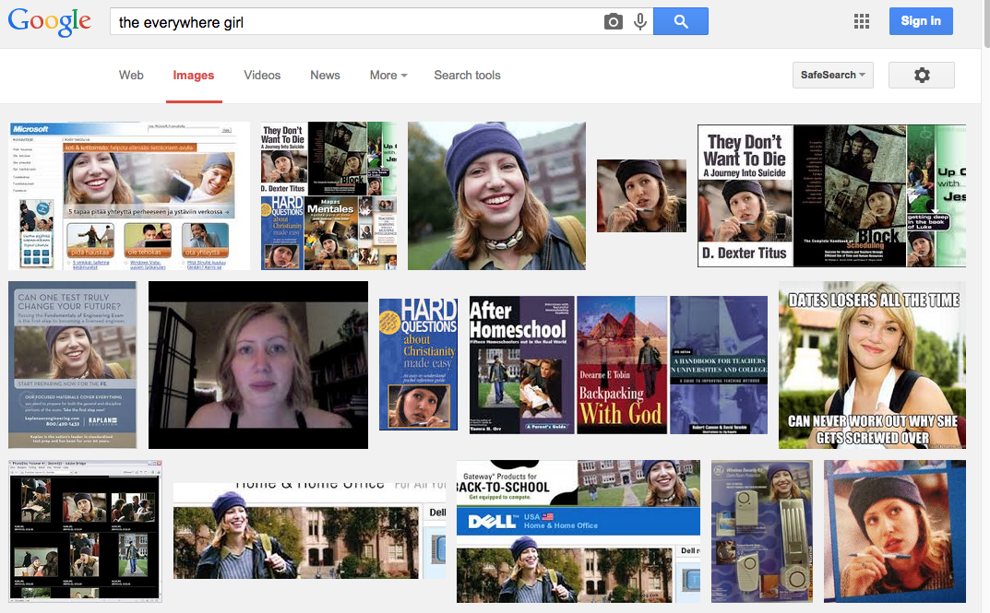This screenshot has width=990, height=613.
Task: Open the Google apps grid
Action: coord(861,21)
